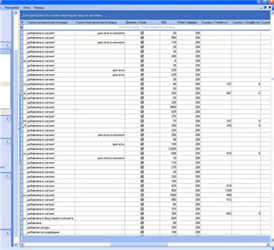This screenshot has width=274, height=250.
Task: Collapse the bottommost sidebar panel with round chevron
Action: point(8,233)
